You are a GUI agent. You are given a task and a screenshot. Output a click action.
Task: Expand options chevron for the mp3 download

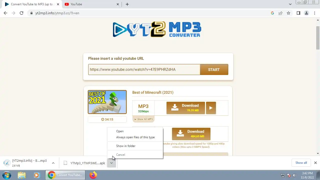[53, 163]
